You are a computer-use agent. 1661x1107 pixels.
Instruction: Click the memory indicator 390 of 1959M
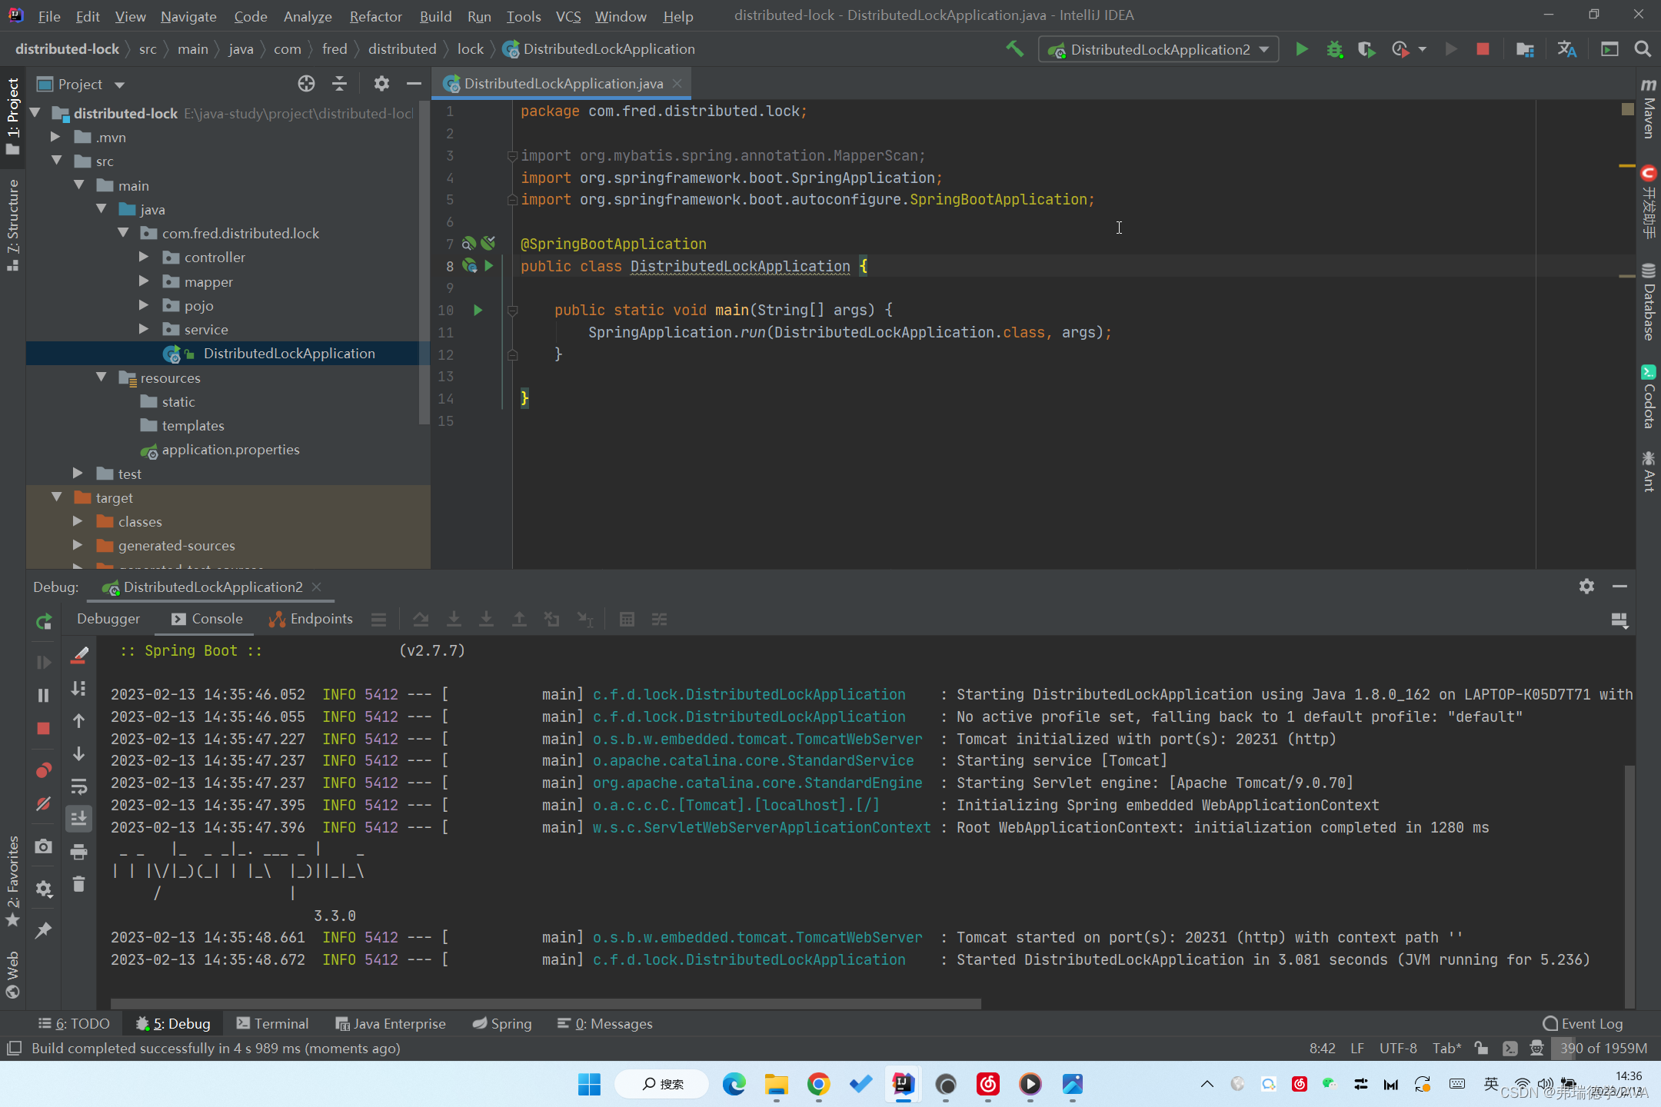[1603, 1048]
